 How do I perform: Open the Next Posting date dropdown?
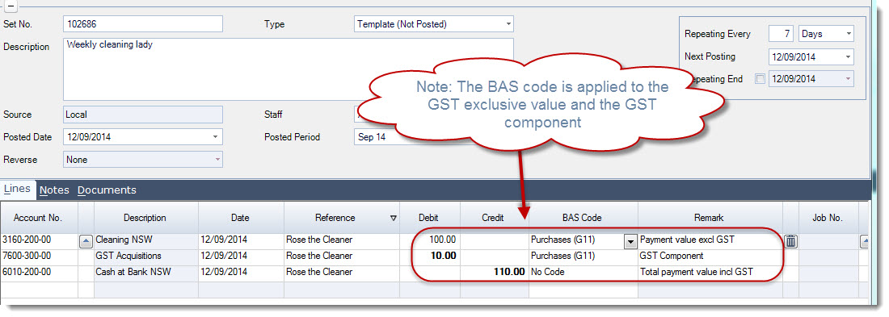pyautogui.click(x=848, y=56)
